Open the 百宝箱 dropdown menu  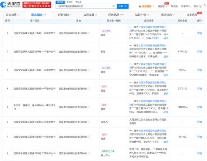pyautogui.click(x=162, y=6)
